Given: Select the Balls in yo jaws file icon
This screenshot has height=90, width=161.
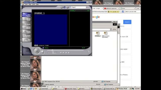Looking at the screenshot, I should click(x=106, y=35).
